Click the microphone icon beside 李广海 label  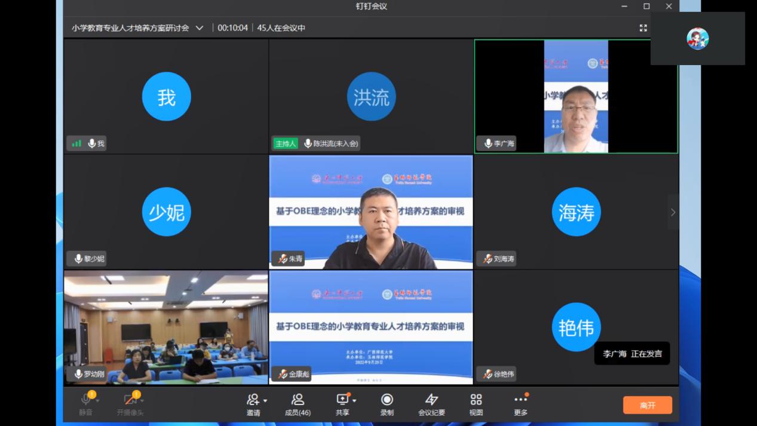(488, 143)
